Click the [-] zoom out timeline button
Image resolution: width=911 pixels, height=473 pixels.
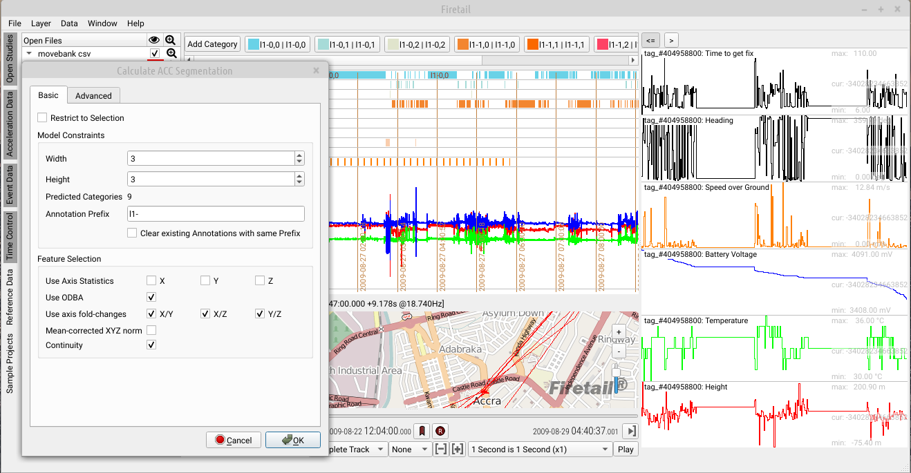pyautogui.click(x=441, y=450)
